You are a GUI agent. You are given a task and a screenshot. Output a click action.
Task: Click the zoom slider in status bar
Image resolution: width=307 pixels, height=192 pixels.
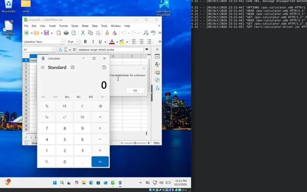(x=135, y=143)
